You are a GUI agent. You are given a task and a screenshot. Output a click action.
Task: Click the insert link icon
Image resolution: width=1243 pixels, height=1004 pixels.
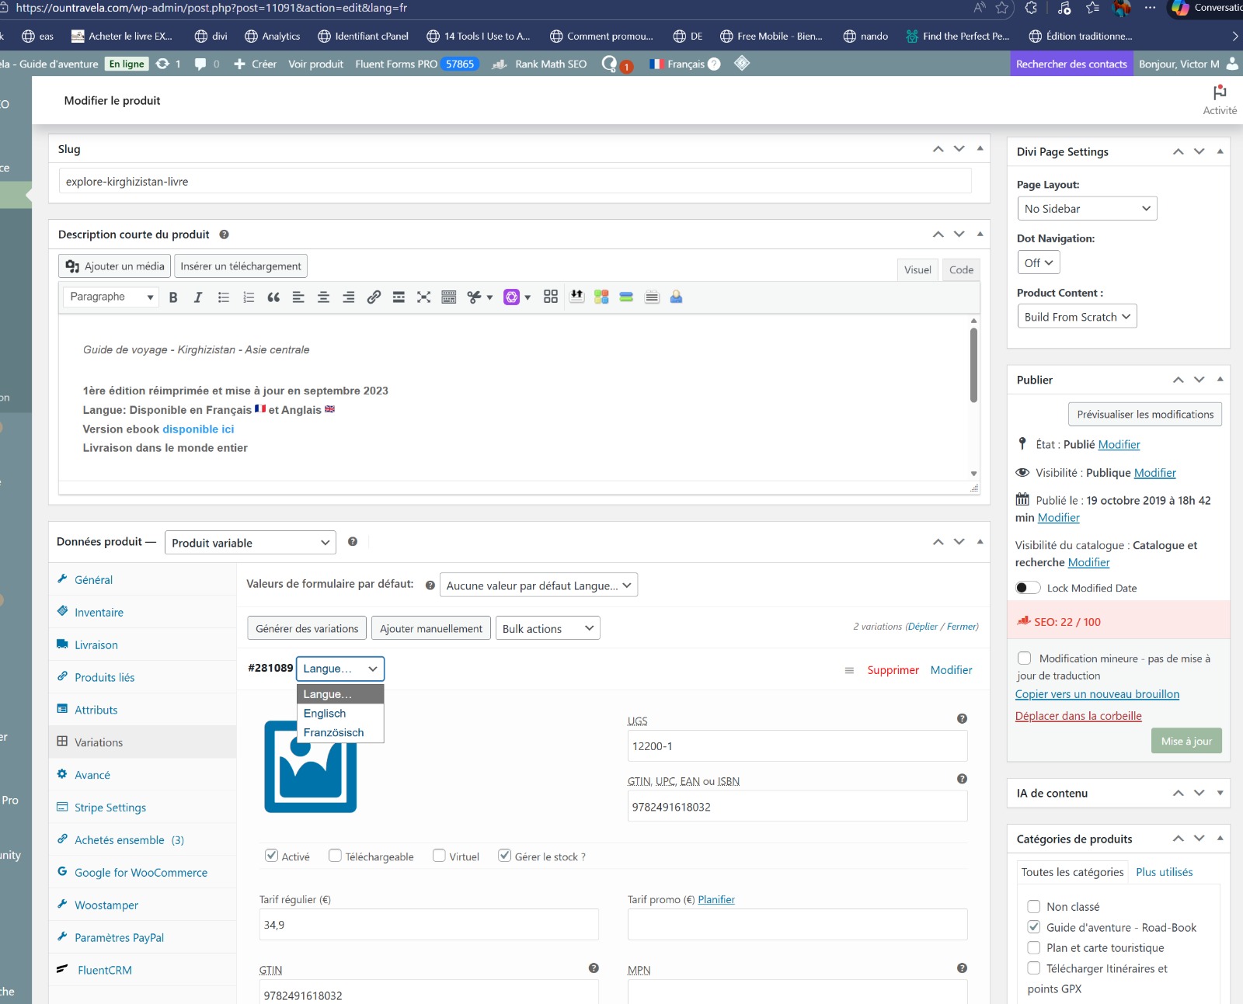[374, 297]
